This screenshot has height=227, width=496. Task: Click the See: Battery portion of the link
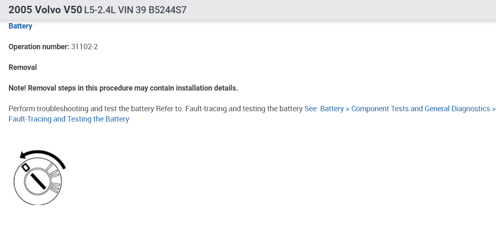324,109
